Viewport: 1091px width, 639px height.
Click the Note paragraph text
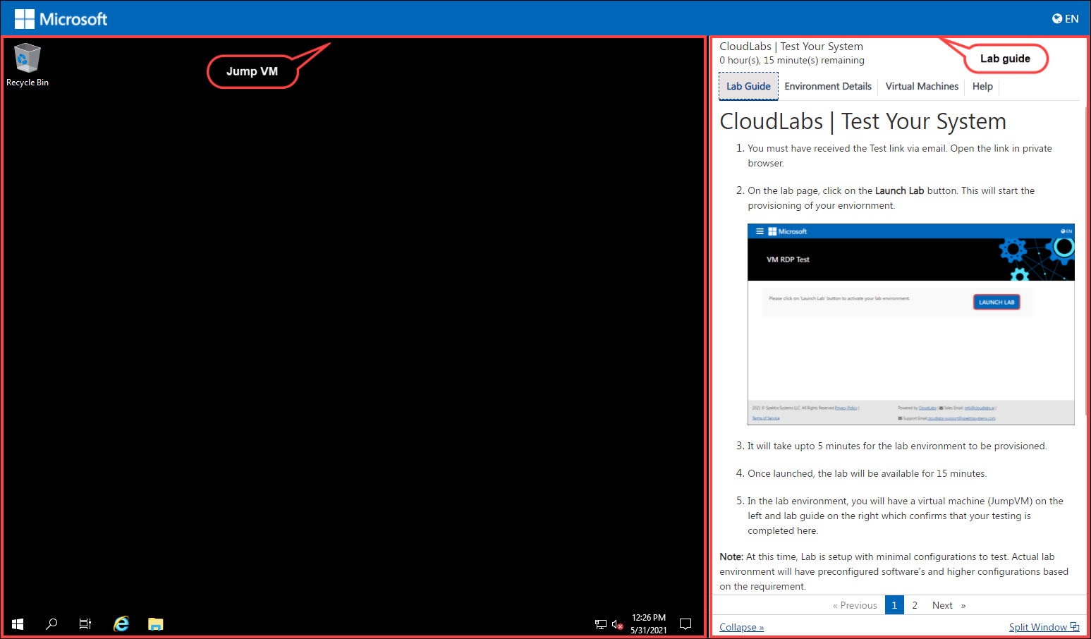(x=894, y=571)
